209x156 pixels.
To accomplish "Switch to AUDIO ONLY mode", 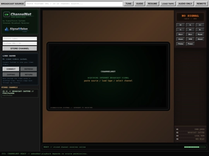I will [185, 4].
